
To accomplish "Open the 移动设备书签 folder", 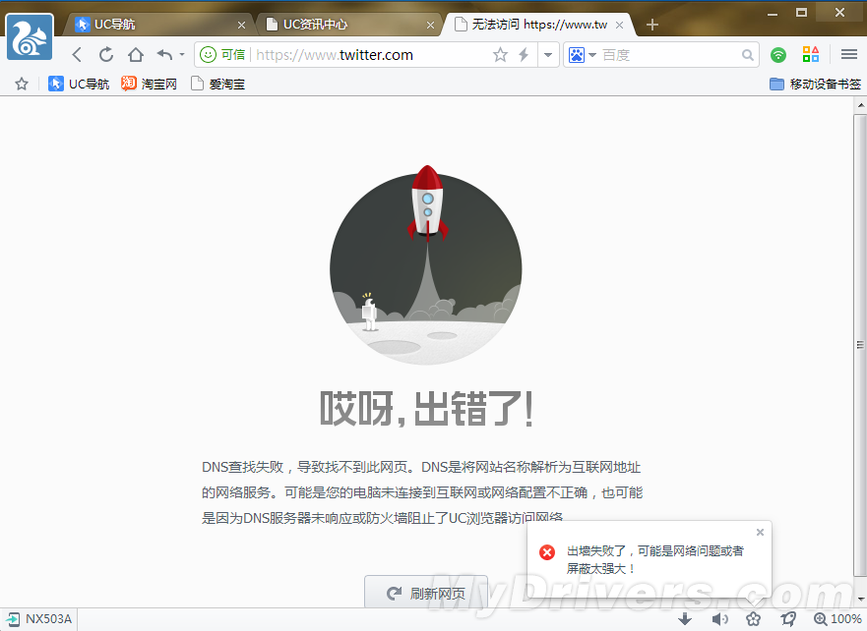I will tap(816, 84).
